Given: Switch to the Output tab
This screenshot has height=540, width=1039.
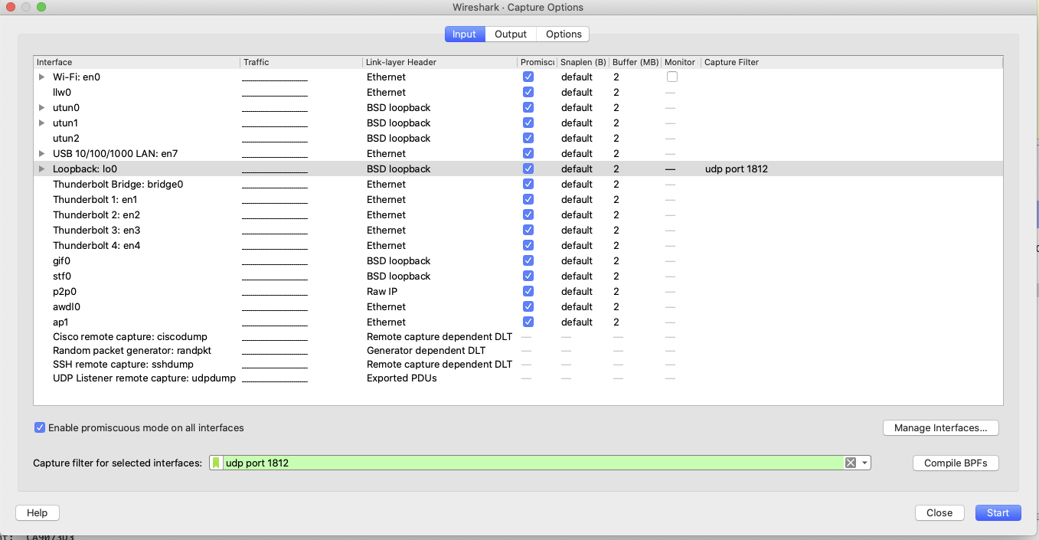Looking at the screenshot, I should pyautogui.click(x=510, y=34).
